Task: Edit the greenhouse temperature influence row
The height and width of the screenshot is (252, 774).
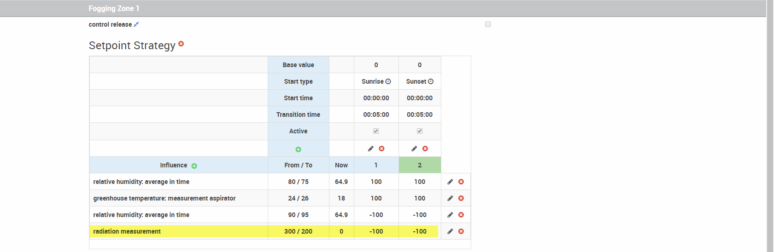Action: coord(450,198)
